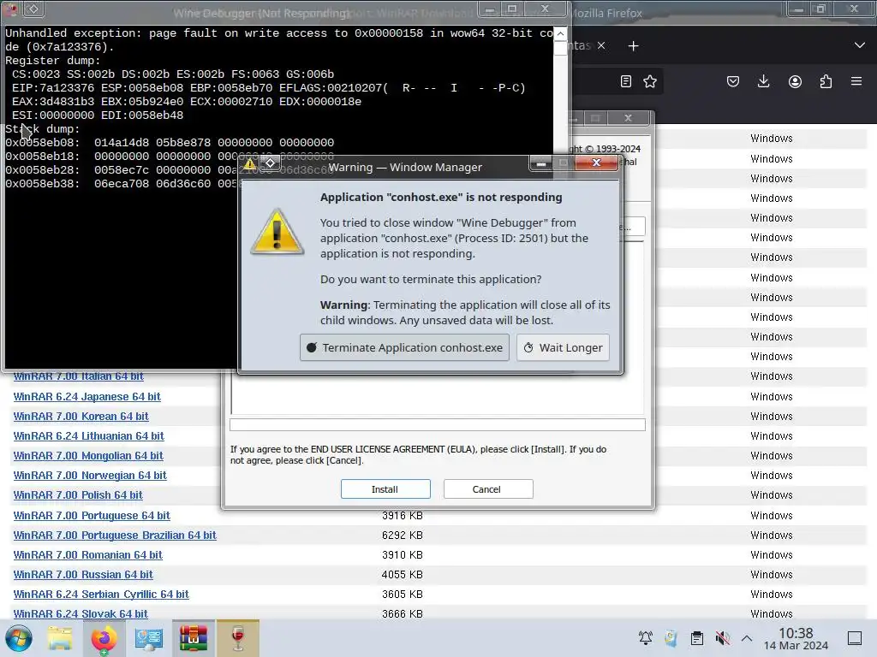
Task: Switch to Wine taskbar item
Action: coord(238,638)
